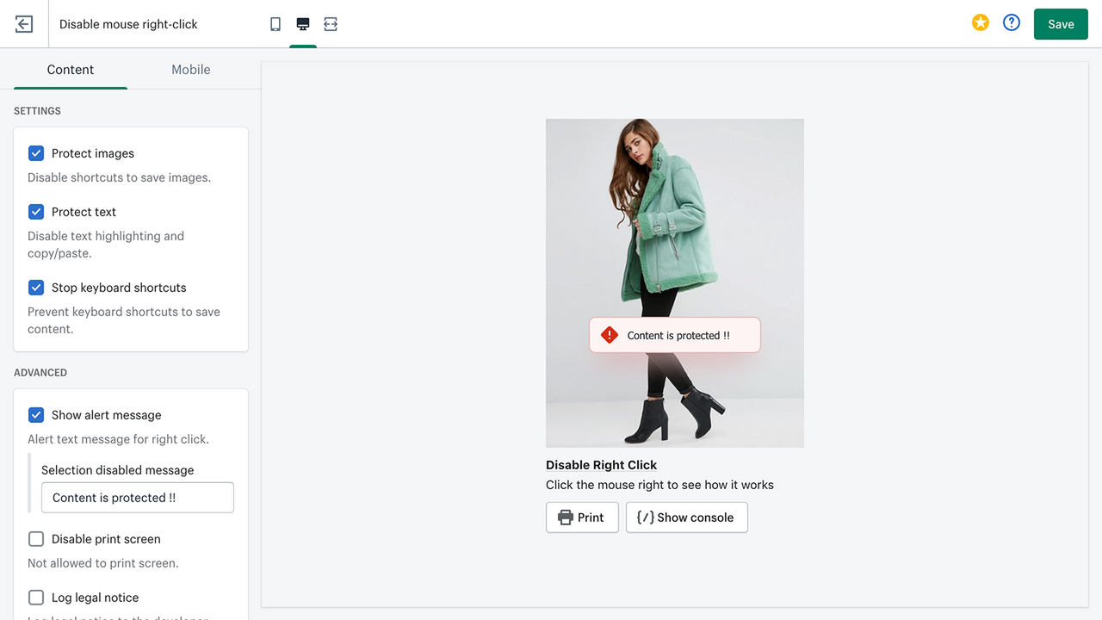Click the Print button
Viewport: 1102px width, 620px height.
[x=582, y=518]
